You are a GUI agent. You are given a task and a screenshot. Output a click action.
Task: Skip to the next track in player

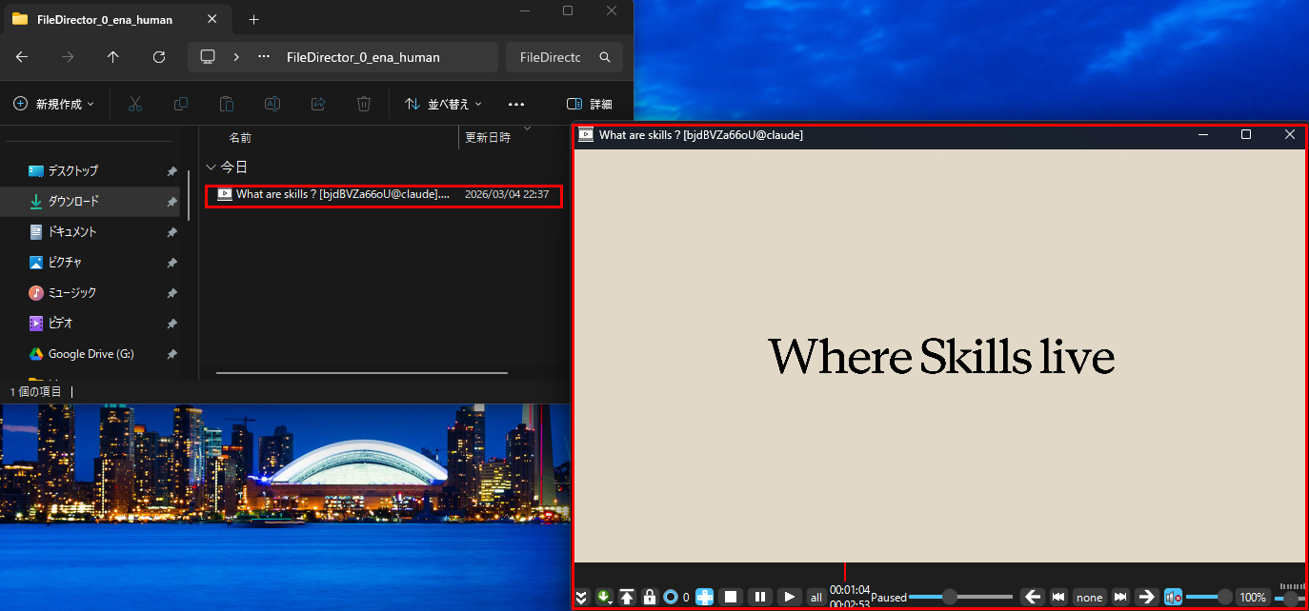point(1120,597)
